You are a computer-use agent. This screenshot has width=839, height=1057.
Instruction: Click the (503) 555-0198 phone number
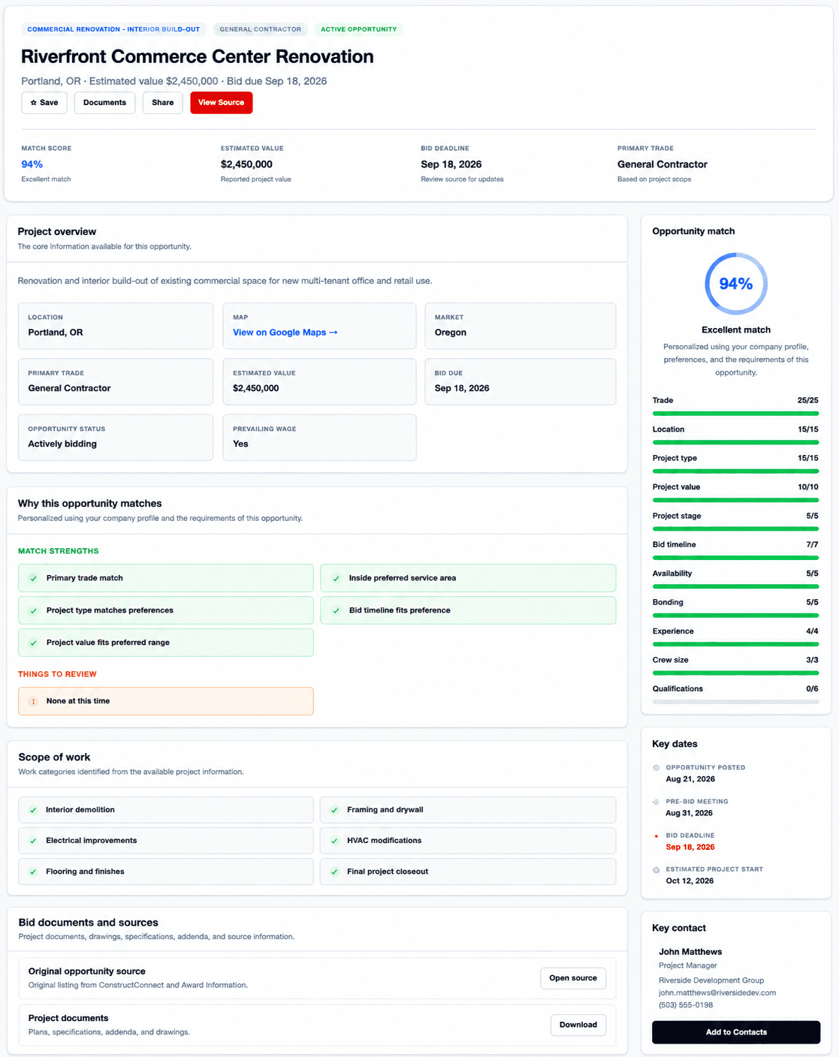coord(686,1005)
